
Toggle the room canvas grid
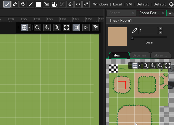pyautogui.click(x=24, y=27)
